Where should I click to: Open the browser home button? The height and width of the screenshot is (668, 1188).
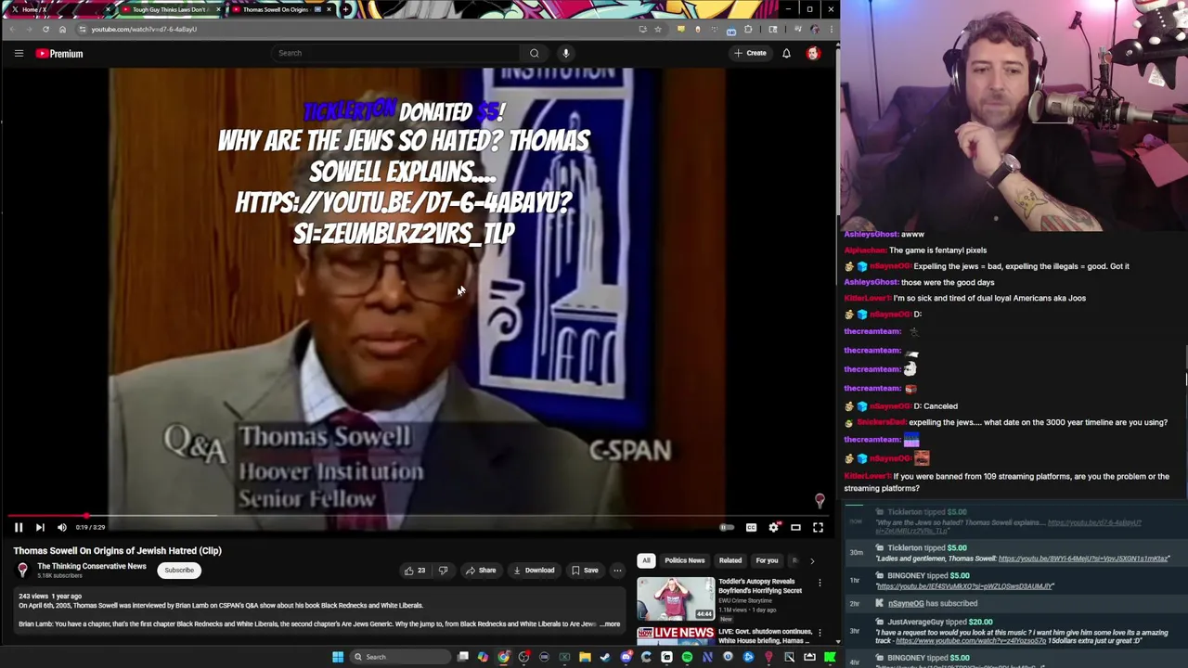62,29
